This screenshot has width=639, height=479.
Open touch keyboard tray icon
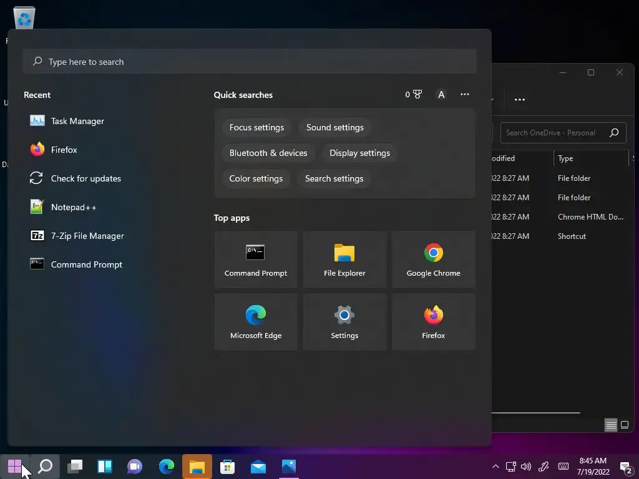[563, 467]
